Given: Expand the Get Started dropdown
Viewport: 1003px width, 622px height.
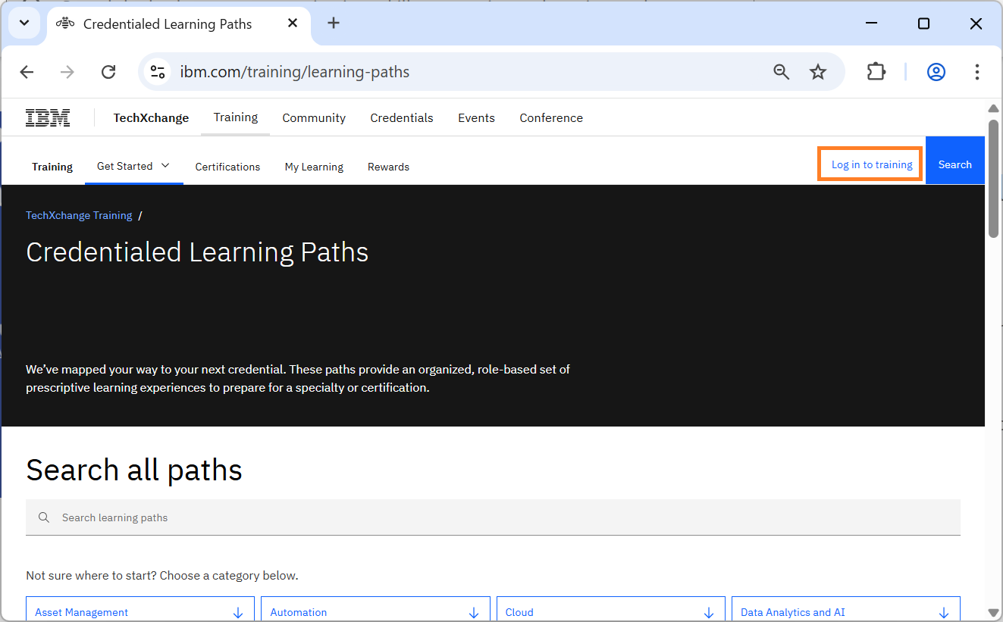Looking at the screenshot, I should (133, 166).
